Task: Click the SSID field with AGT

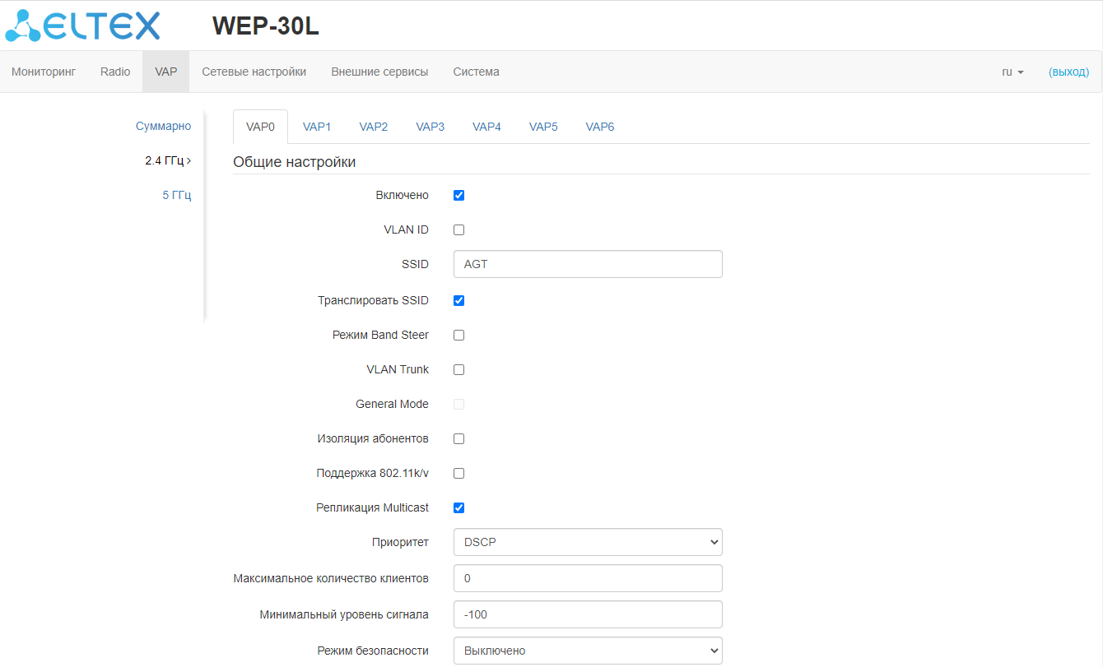Action: click(x=588, y=264)
